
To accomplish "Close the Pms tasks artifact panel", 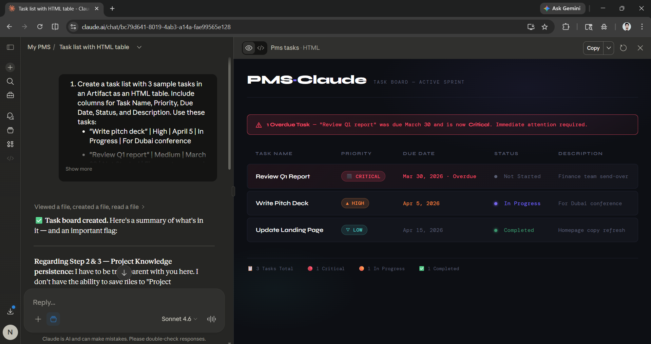I will [x=640, y=48].
